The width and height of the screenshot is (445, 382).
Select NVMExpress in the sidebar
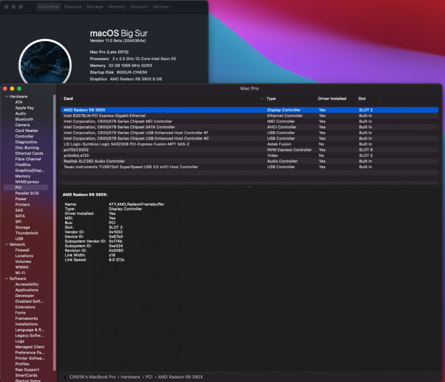pos(27,182)
